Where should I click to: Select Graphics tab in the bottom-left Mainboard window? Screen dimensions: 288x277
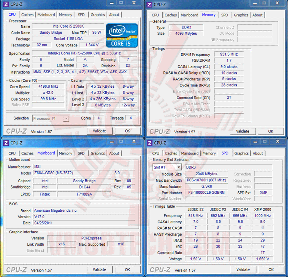click(98, 153)
